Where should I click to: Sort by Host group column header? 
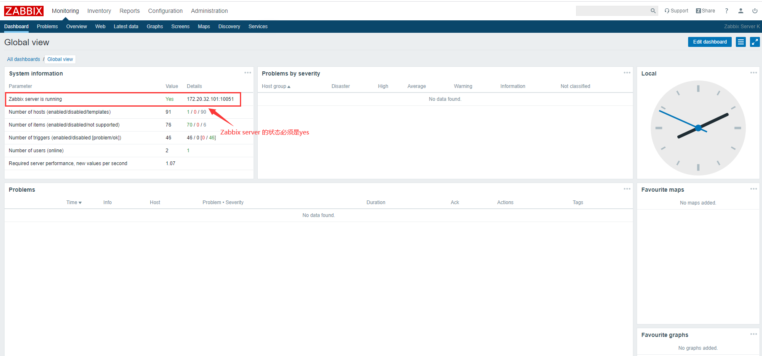[276, 86]
